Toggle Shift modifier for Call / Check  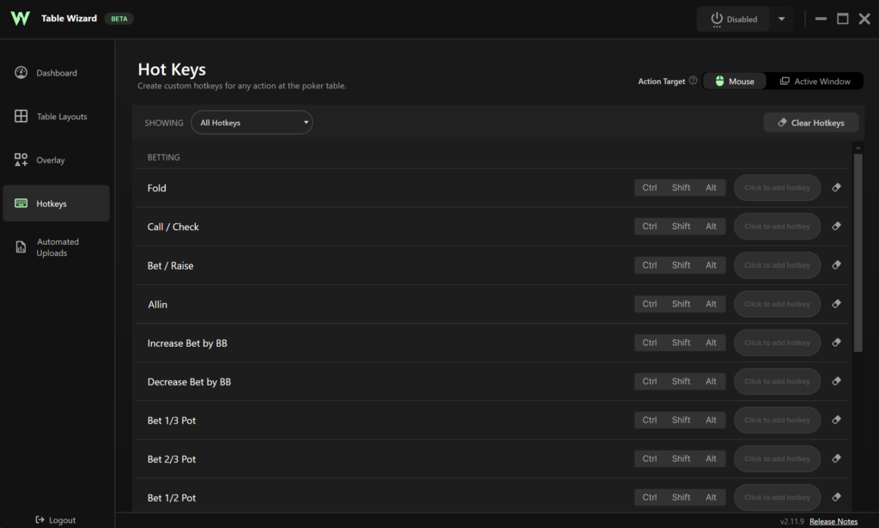click(x=681, y=227)
